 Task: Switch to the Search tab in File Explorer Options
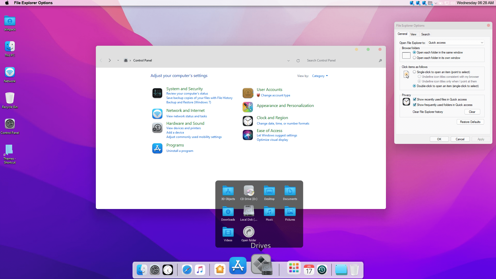click(425, 34)
